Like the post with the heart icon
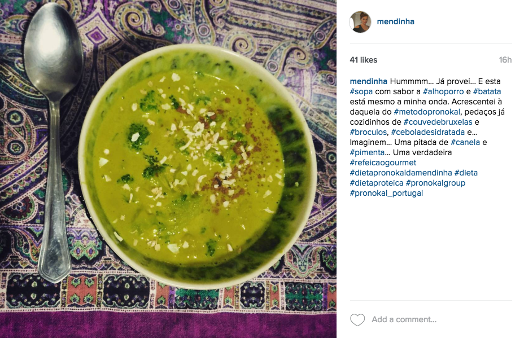Viewport: 524px width, 338px height. tap(357, 320)
